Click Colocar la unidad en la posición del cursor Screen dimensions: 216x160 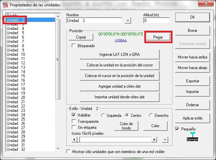point(119,65)
